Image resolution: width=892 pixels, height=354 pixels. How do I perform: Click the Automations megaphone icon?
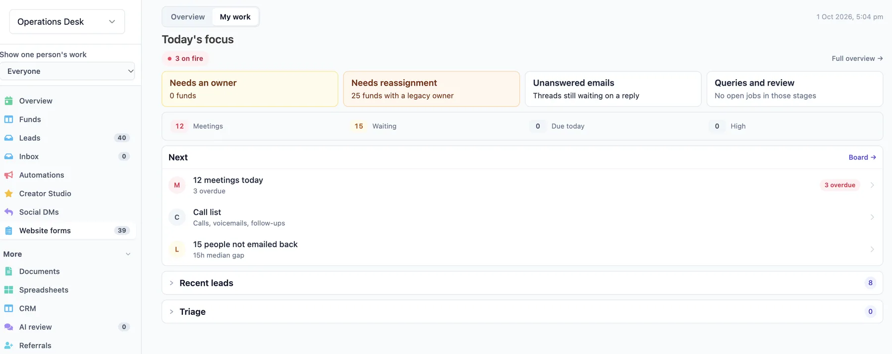(8, 175)
